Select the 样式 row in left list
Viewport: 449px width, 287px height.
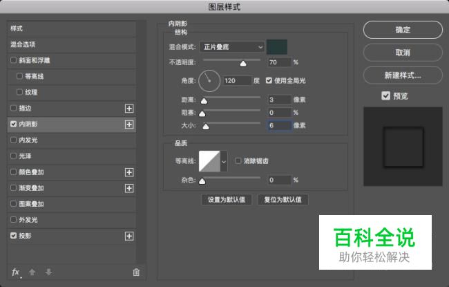71,28
